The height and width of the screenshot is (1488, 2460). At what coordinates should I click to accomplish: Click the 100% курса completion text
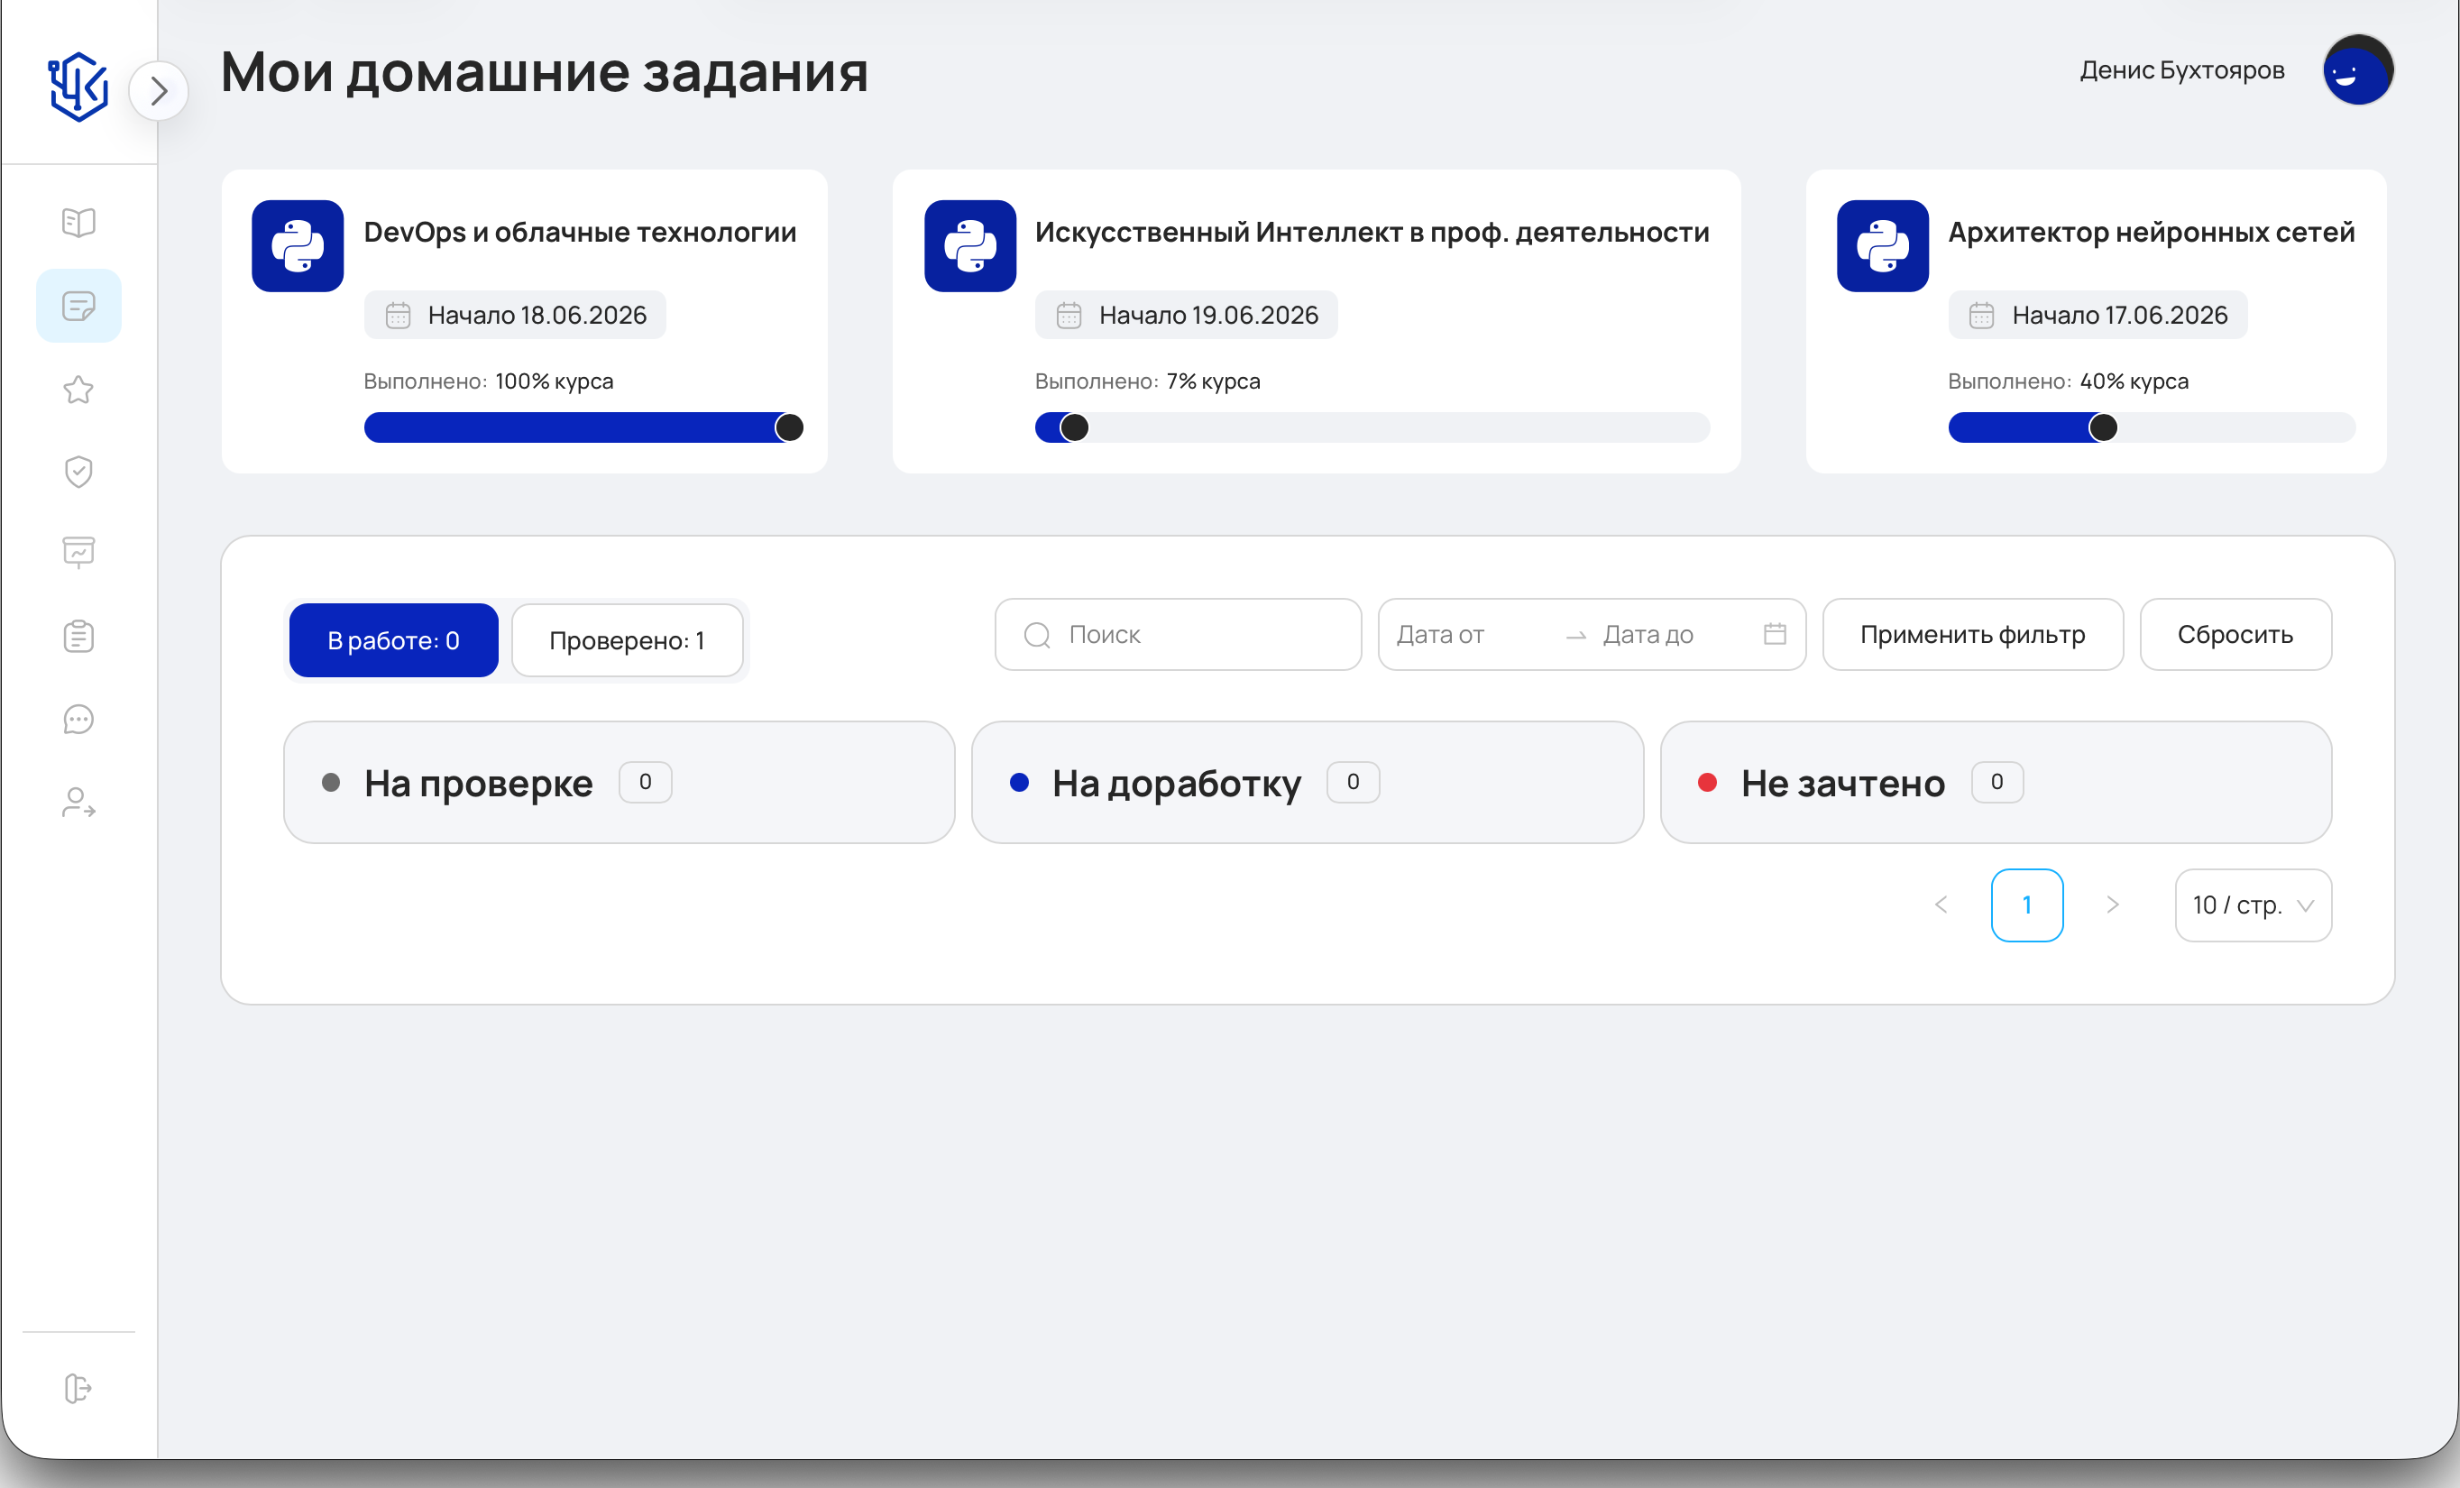click(554, 381)
